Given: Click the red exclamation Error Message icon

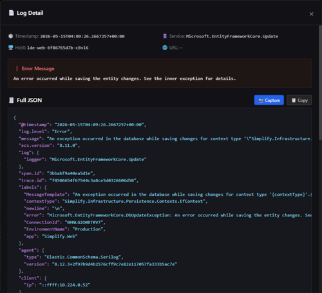Looking at the screenshot, I should (17, 69).
